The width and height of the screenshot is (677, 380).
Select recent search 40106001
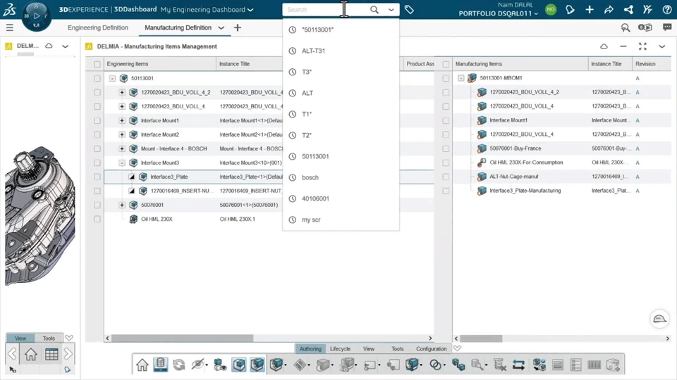pyautogui.click(x=341, y=198)
